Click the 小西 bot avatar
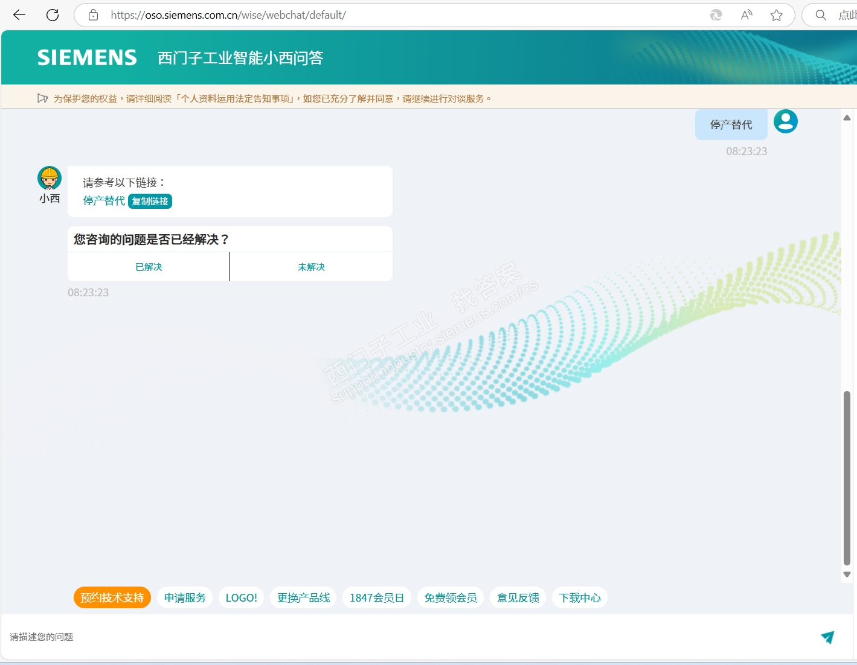The image size is (857, 665). pyautogui.click(x=50, y=178)
